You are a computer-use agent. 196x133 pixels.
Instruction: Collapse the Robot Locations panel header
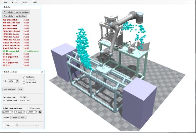tap(3, 72)
